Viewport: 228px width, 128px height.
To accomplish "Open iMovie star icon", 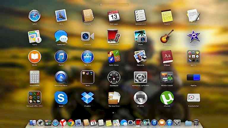I will point(193,36).
